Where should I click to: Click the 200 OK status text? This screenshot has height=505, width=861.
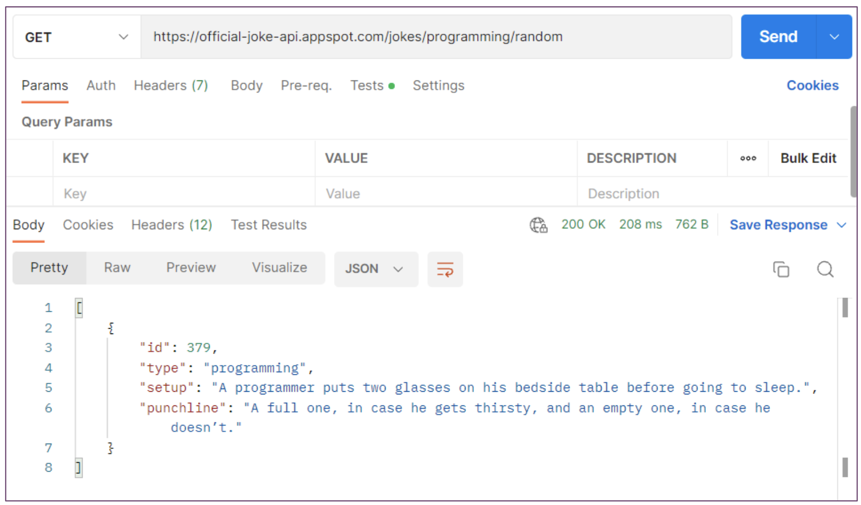583,224
